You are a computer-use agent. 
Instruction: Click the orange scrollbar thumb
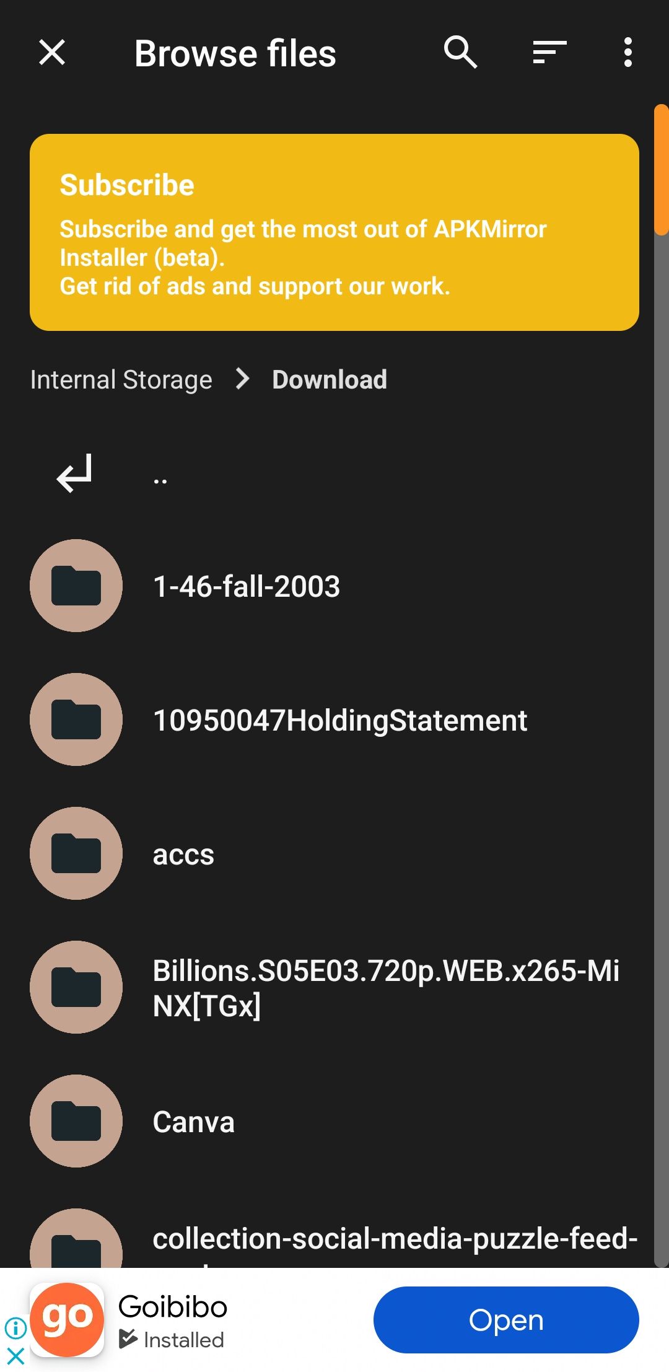662,170
